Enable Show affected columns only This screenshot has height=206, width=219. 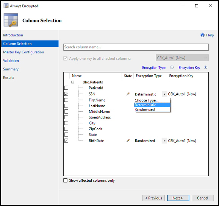[x=66, y=181]
